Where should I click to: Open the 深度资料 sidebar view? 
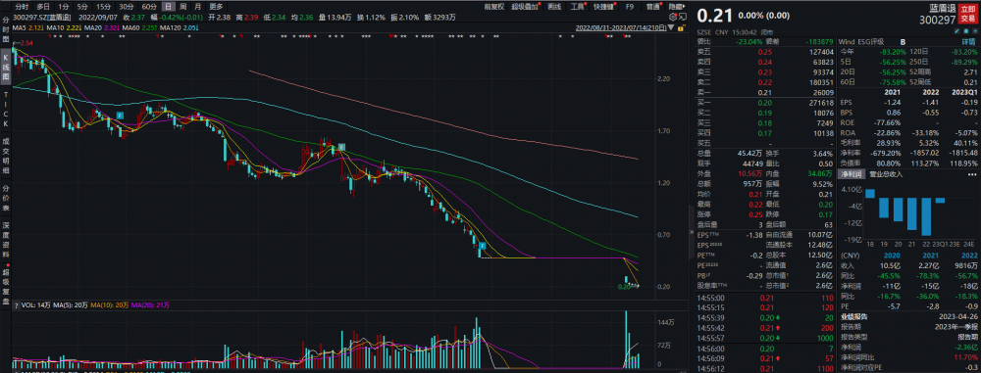[6, 239]
